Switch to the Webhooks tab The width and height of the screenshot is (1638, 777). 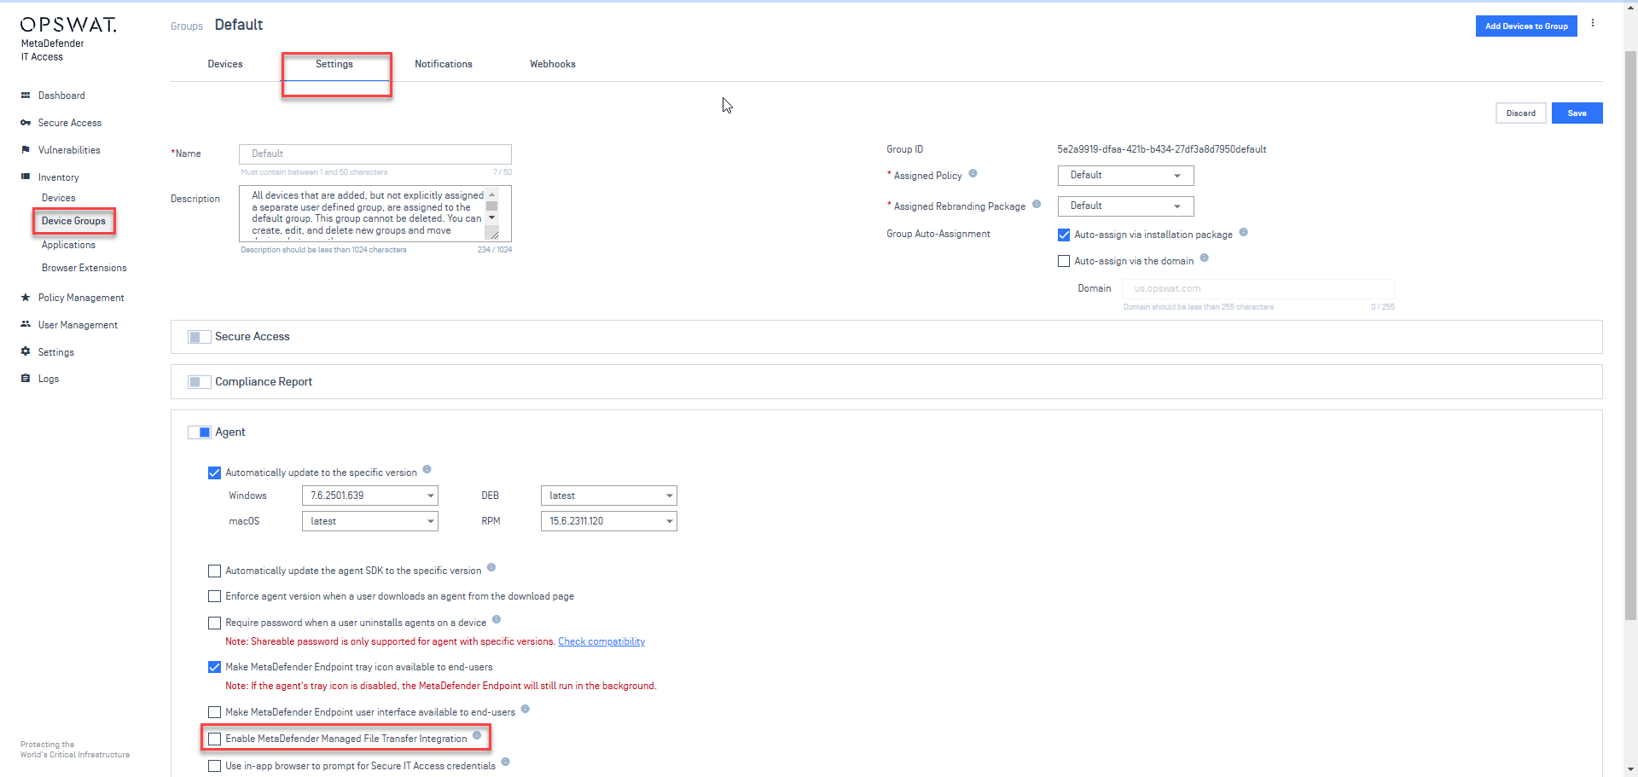[553, 64]
